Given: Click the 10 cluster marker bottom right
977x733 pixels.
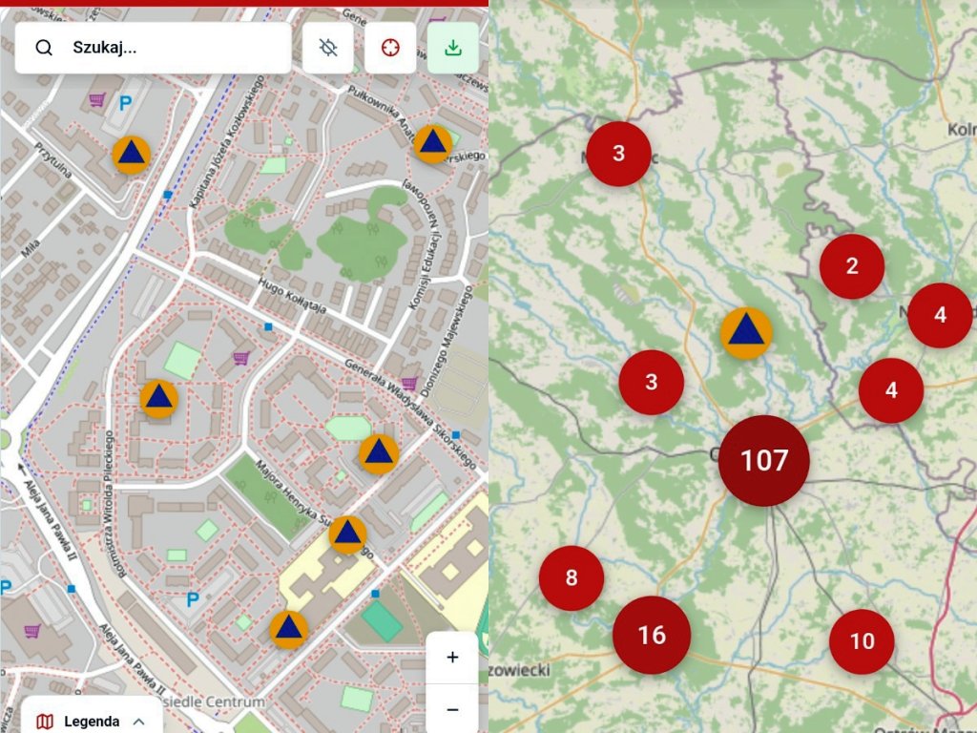Looking at the screenshot, I should click(x=861, y=642).
